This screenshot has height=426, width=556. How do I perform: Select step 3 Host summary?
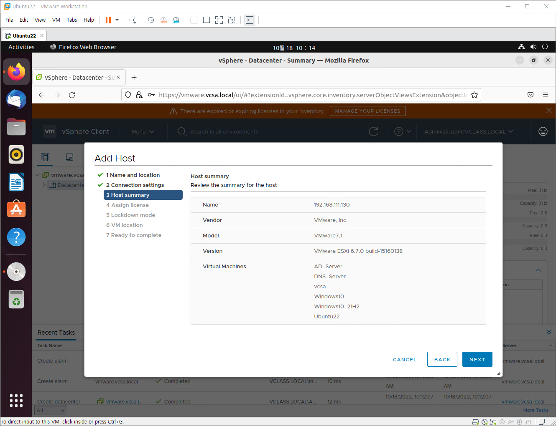[x=143, y=195]
